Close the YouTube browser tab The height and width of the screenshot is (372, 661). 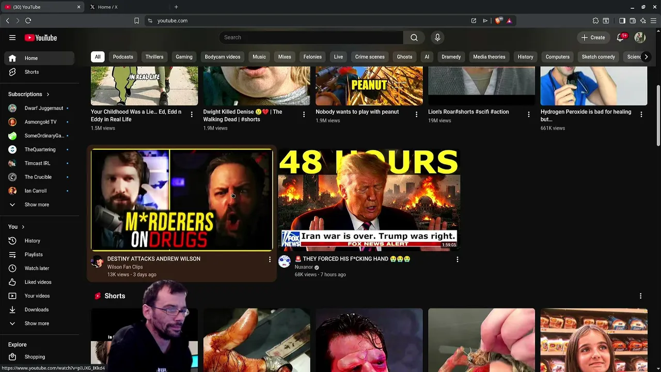(x=78, y=7)
